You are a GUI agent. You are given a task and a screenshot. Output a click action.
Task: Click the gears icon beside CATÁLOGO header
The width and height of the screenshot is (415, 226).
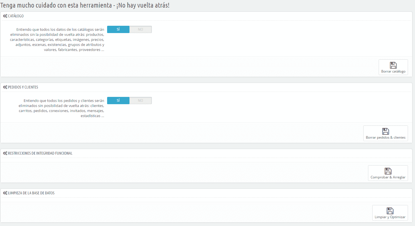click(5, 16)
